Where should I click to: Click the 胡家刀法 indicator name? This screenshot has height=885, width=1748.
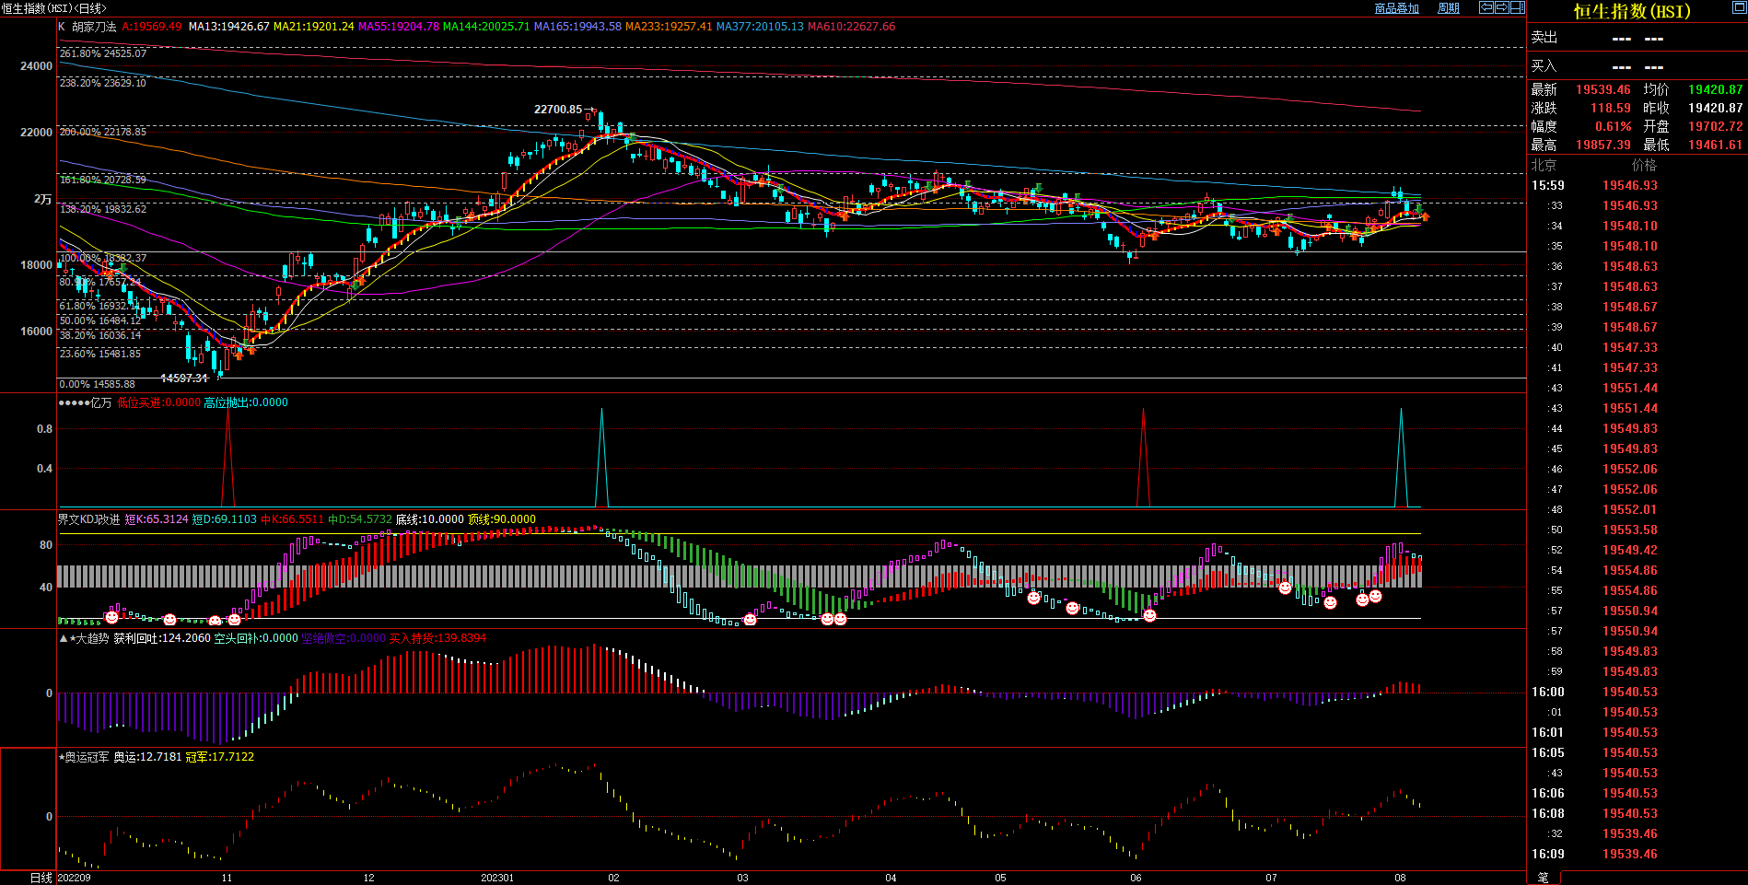point(94,27)
